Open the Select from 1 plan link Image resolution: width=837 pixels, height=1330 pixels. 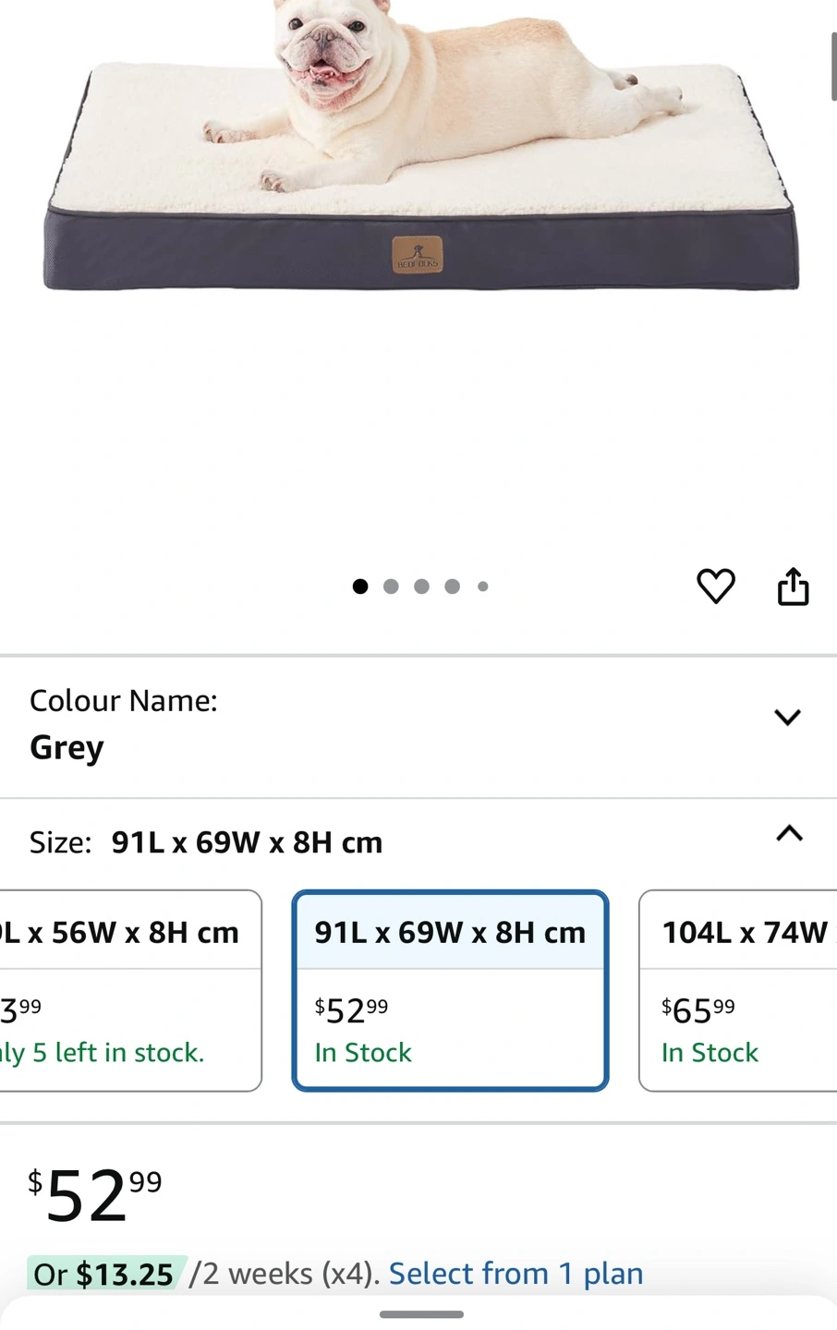tap(516, 1274)
